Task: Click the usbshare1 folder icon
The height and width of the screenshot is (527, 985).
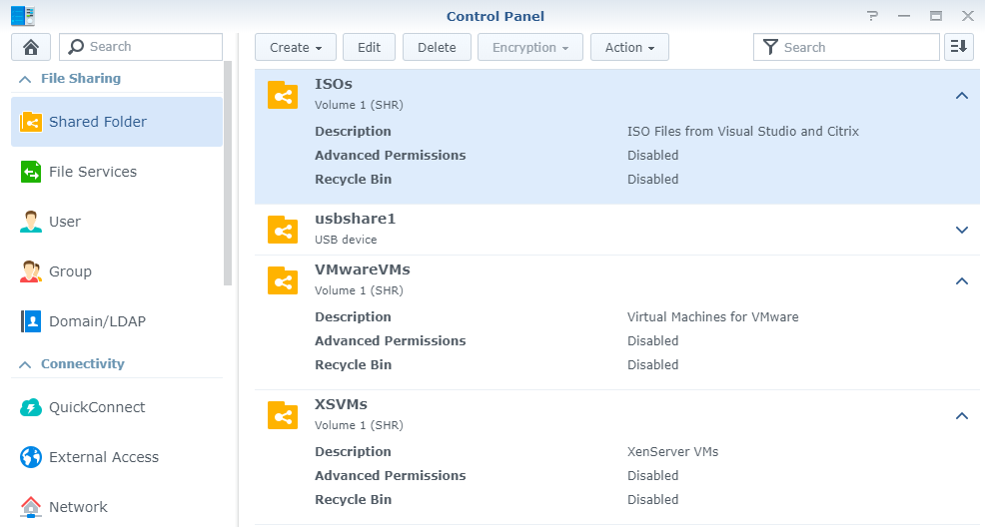Action: tap(284, 230)
